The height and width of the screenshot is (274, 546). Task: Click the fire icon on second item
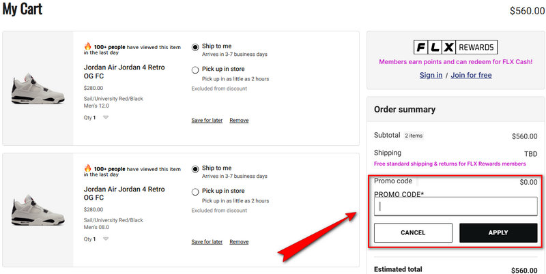coord(87,168)
